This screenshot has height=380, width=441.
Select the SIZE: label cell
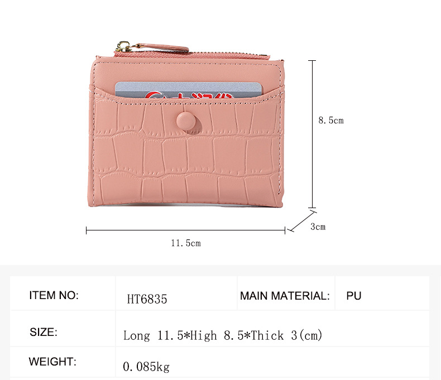click(63, 329)
